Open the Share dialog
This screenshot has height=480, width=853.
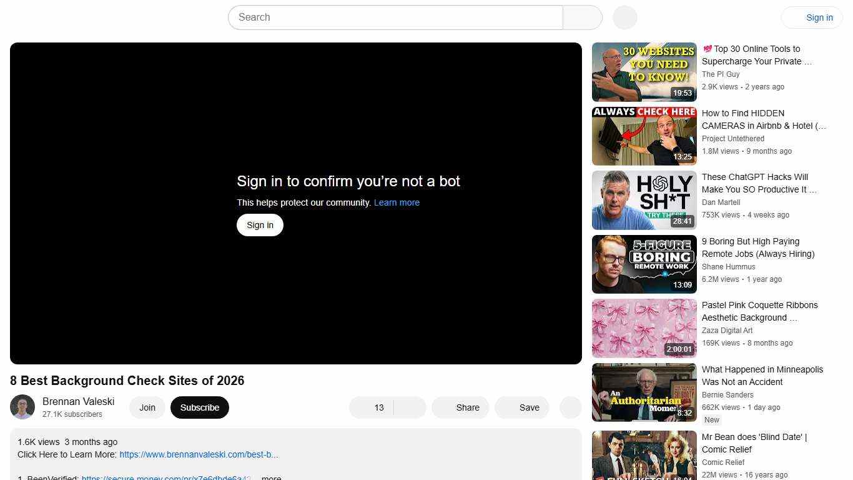(x=460, y=407)
